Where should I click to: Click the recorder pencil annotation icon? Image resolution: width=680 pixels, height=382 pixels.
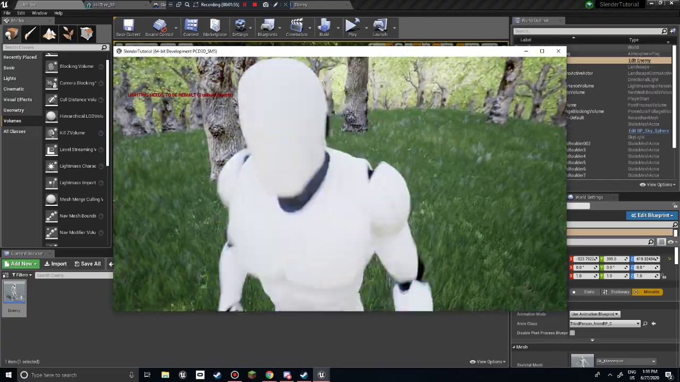275,5
